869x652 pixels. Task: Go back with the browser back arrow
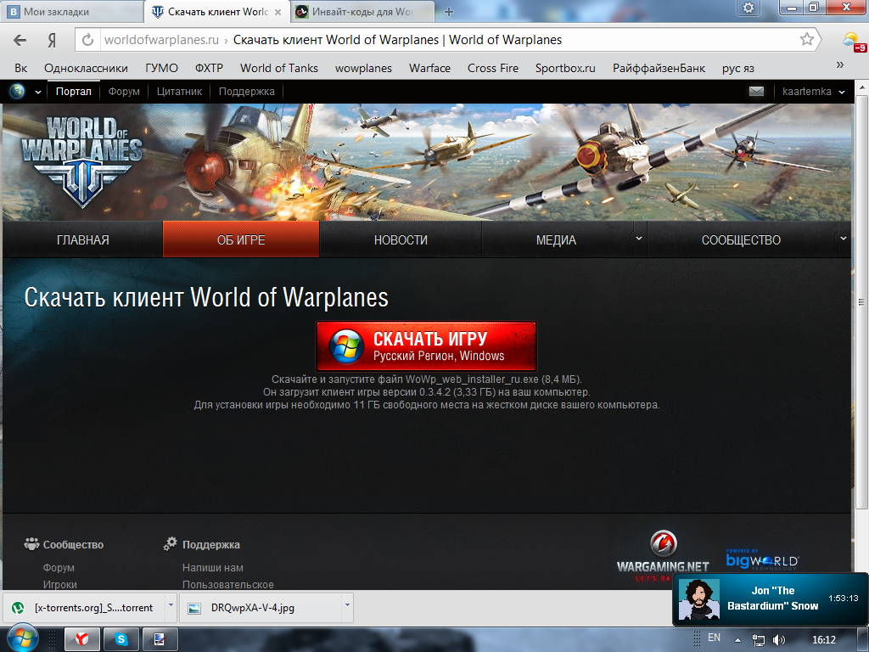tap(20, 40)
